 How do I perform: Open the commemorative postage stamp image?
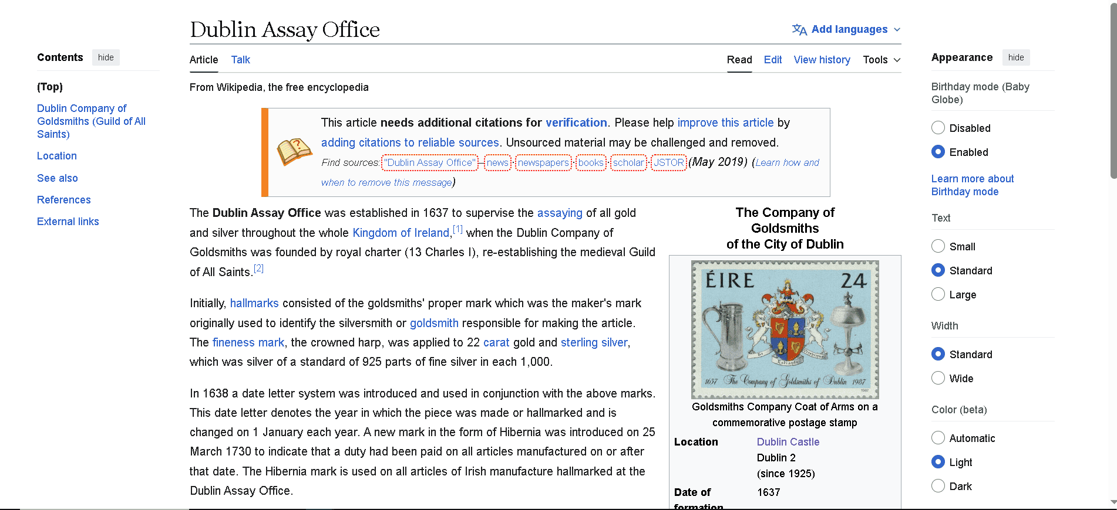tap(785, 329)
